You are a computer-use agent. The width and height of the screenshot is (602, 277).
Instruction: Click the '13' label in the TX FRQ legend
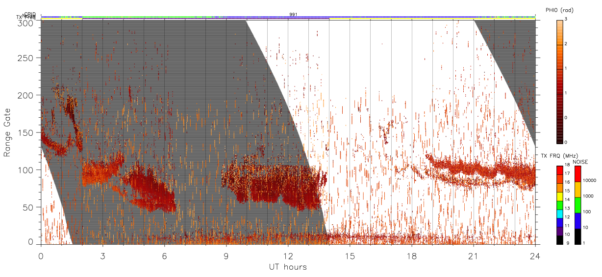(x=567, y=208)
